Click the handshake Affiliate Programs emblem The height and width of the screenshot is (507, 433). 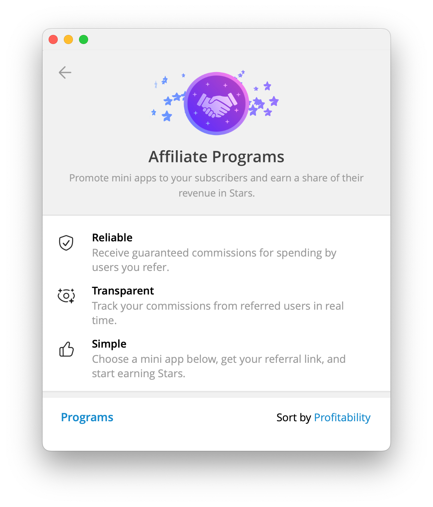tap(216, 103)
